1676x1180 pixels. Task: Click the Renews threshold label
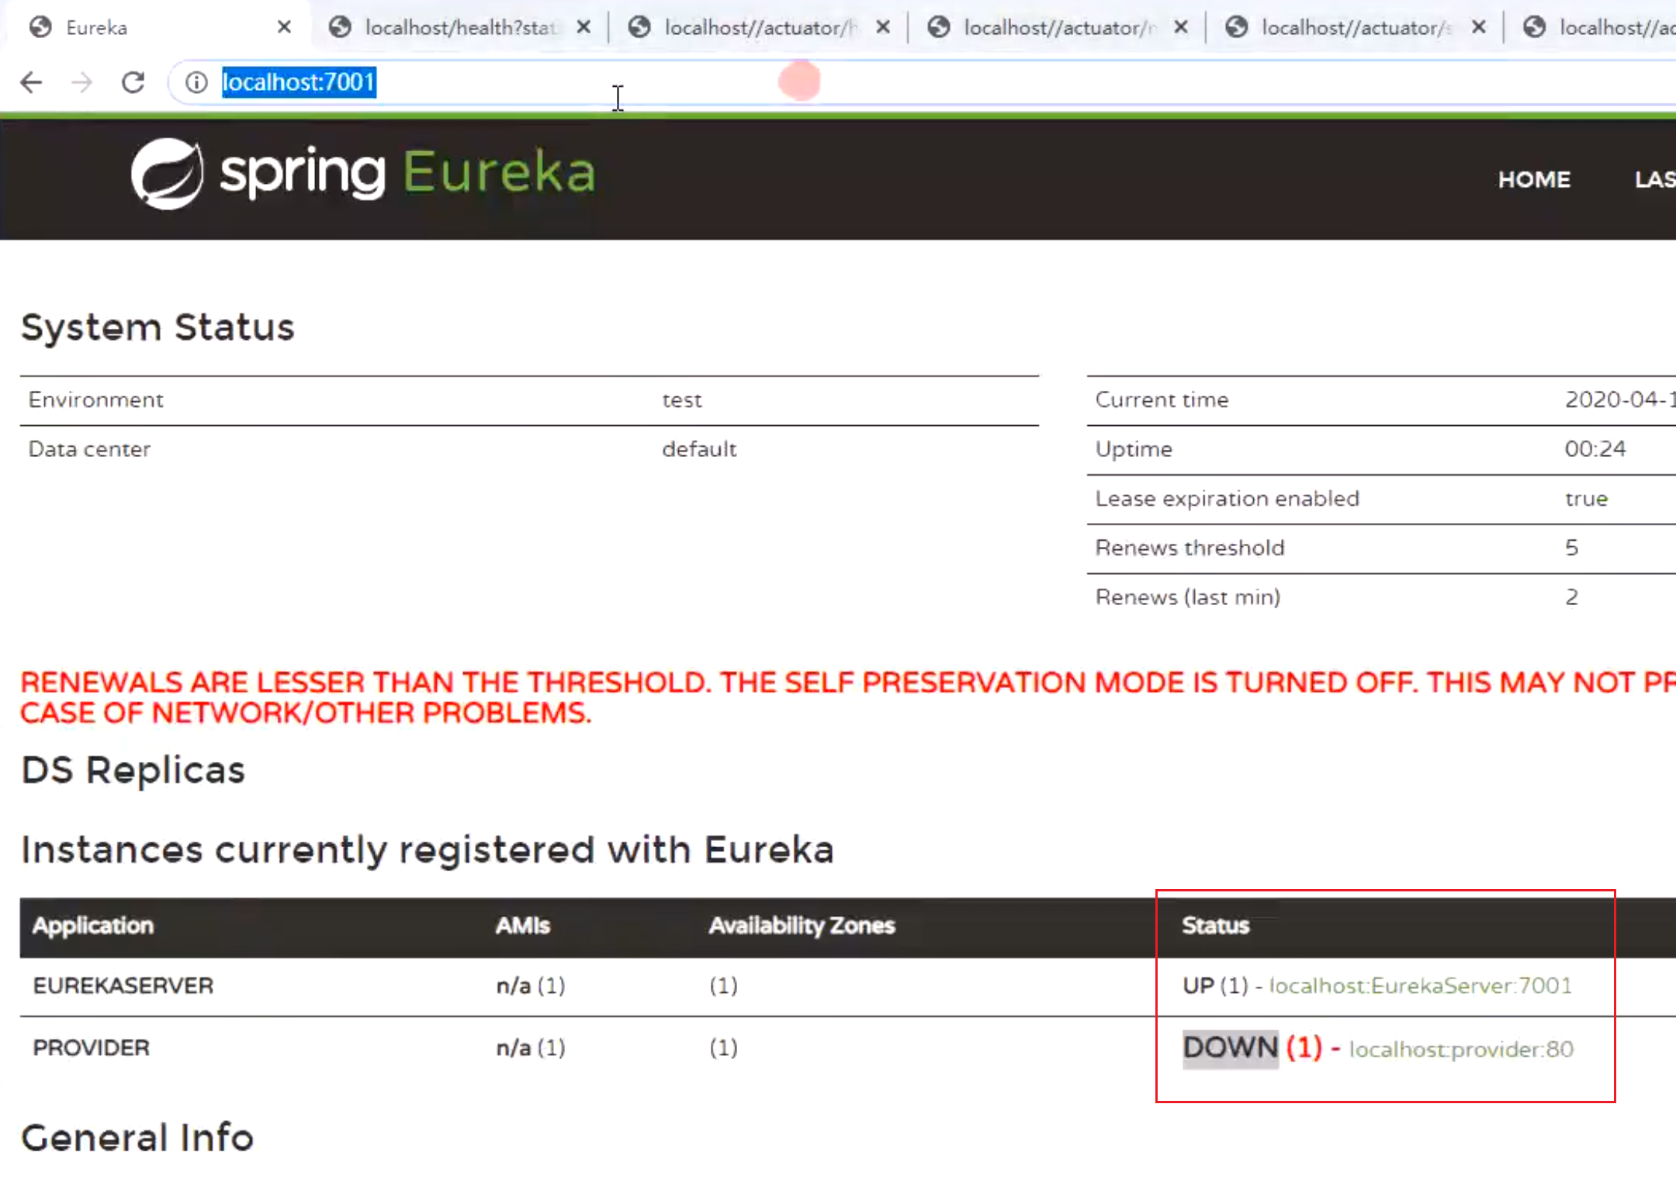[1189, 548]
